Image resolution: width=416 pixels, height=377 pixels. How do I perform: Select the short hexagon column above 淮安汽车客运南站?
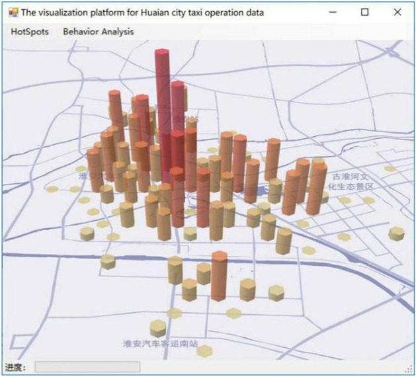click(x=157, y=327)
